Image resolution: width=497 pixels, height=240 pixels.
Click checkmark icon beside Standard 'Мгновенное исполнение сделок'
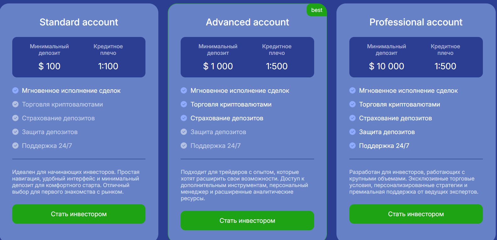(15, 91)
